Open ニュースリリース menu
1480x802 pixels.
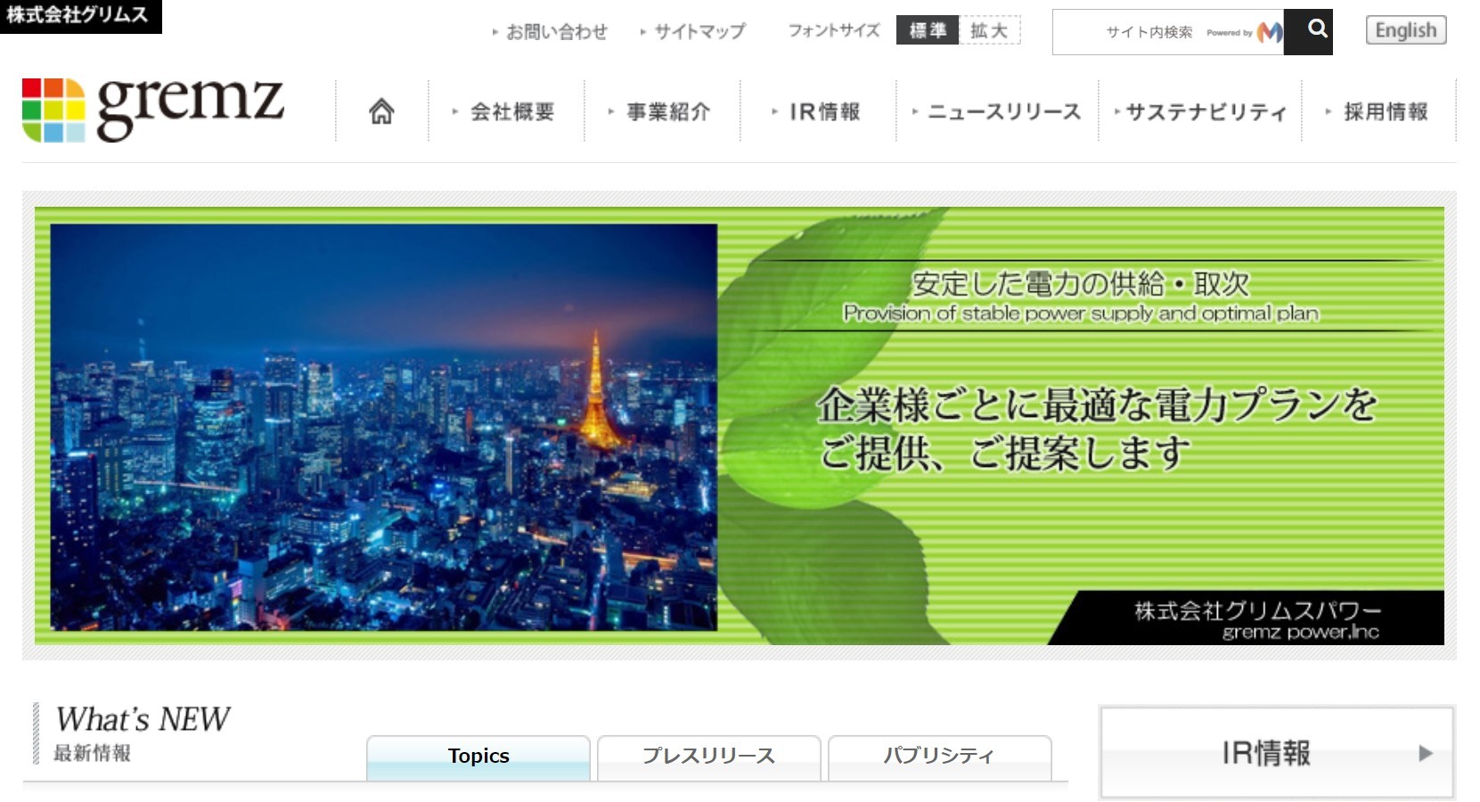coord(996,111)
